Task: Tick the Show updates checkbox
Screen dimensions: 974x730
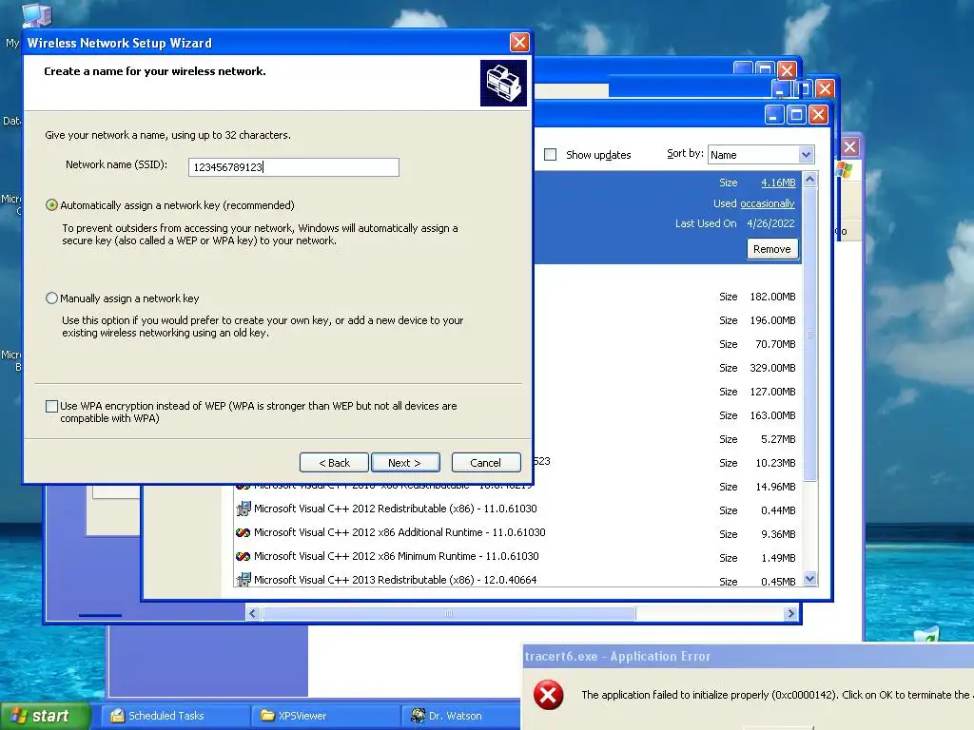Action: tap(551, 155)
